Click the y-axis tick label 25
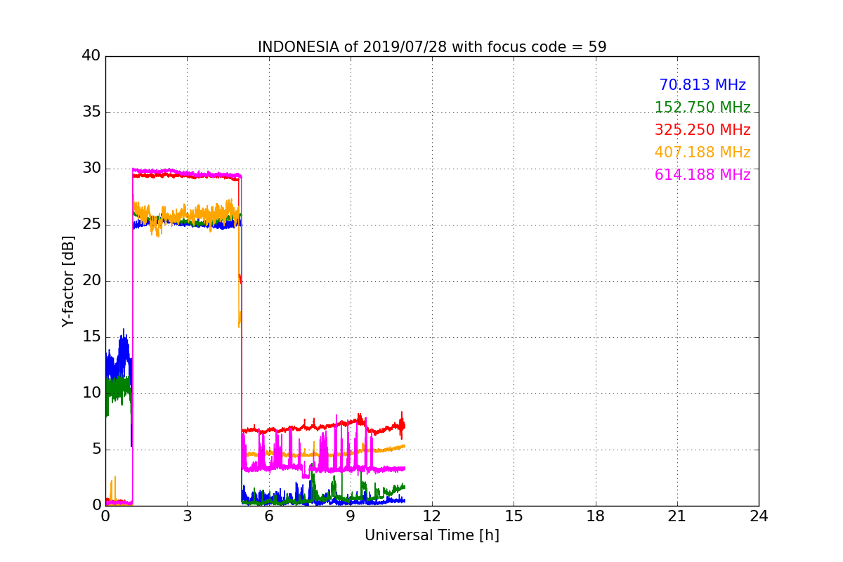The height and width of the screenshot is (562, 843). point(91,225)
